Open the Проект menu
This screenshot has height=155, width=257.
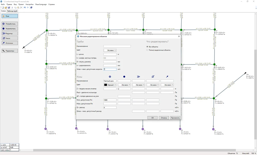coord(21,4)
